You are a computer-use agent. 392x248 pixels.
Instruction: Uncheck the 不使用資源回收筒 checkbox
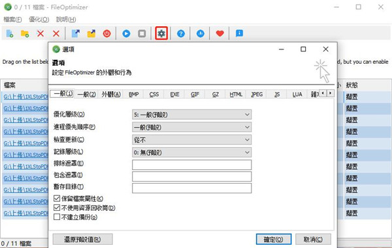[x=57, y=208]
